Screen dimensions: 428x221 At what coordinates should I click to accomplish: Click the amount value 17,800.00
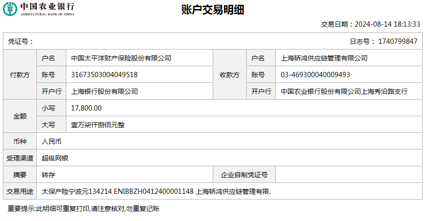tap(86, 108)
